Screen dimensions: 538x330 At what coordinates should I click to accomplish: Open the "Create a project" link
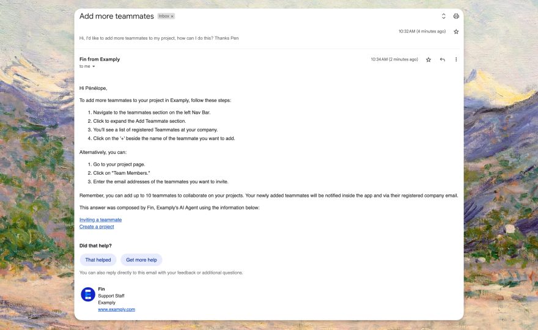coord(97,227)
